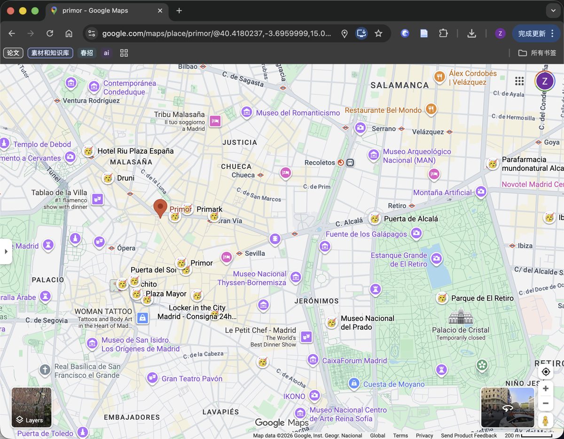This screenshot has width=564, height=439.
Task: Select Restaurante Bel Mondo restaurant marker
Action: (431, 110)
